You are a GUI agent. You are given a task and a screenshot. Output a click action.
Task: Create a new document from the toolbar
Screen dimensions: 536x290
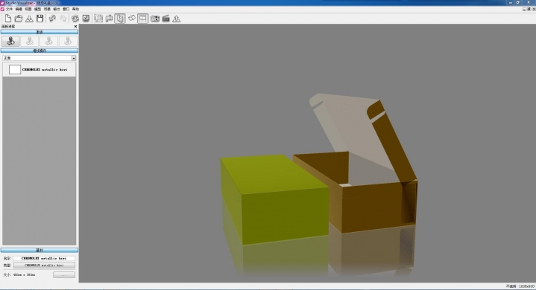point(8,19)
